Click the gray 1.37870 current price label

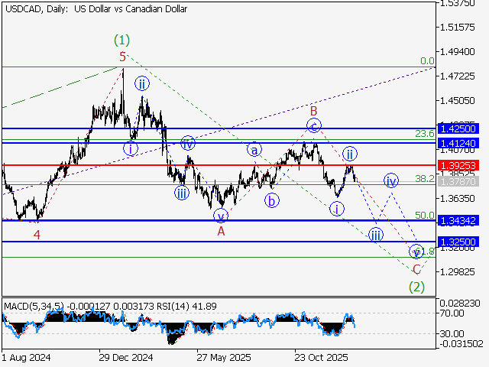pos(458,181)
